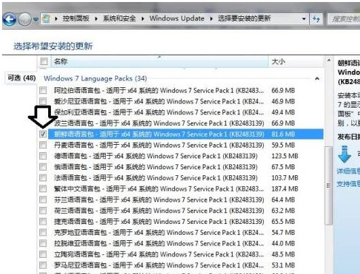This screenshot has width=360, height=274.
Task: Click the update list vertical scrollbar thumb
Action: pos(329,186)
